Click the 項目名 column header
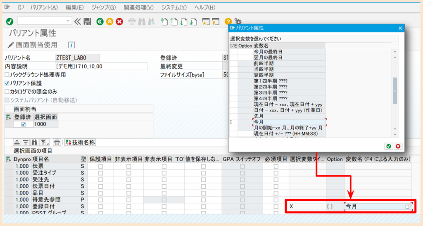Screen dimensions: 423x226 [x=56, y=159]
